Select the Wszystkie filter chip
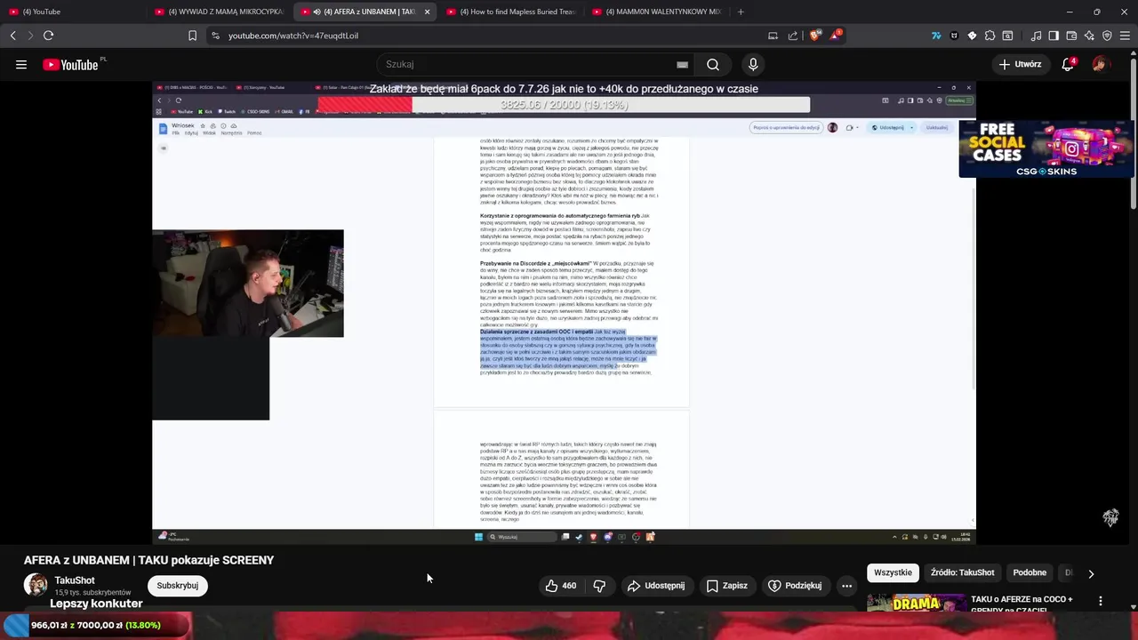This screenshot has width=1138, height=640. [893, 572]
